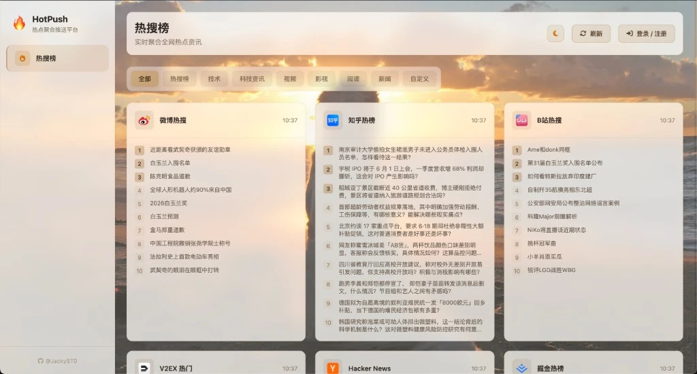Open Zhihu item about 四川省教育厅
The image size is (697, 374).
click(410, 268)
